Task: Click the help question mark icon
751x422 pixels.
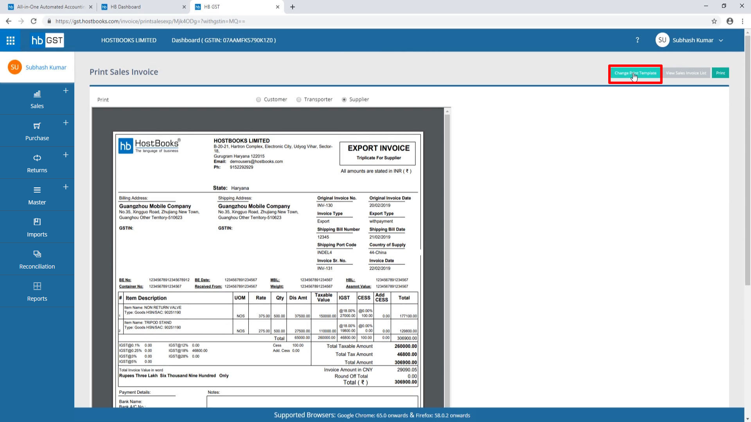Action: [x=638, y=40]
